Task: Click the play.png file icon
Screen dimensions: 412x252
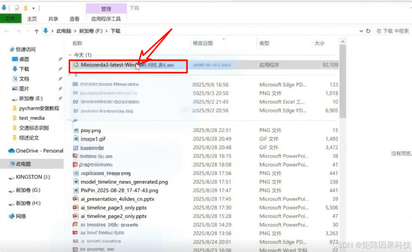Action: [x=76, y=130]
